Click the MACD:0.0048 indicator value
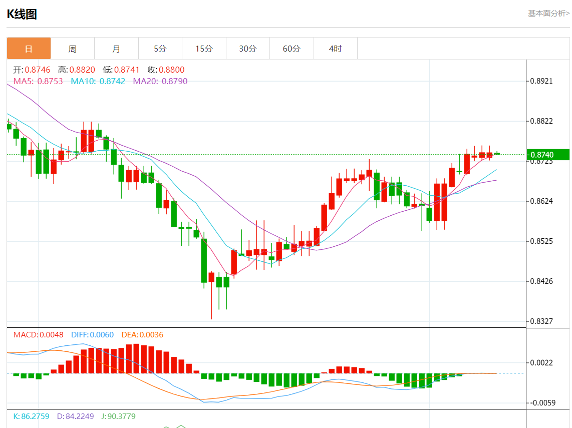Image resolution: width=572 pixels, height=428 pixels. pos(38,335)
